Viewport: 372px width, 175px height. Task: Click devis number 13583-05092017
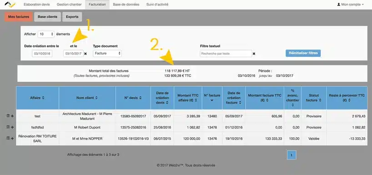[133, 116]
